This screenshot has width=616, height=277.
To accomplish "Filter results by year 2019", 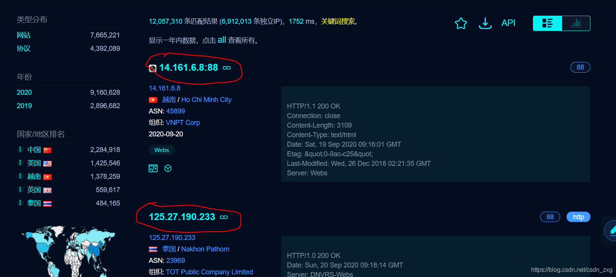I will (x=24, y=106).
